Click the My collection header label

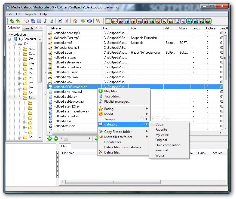[x=17, y=35]
